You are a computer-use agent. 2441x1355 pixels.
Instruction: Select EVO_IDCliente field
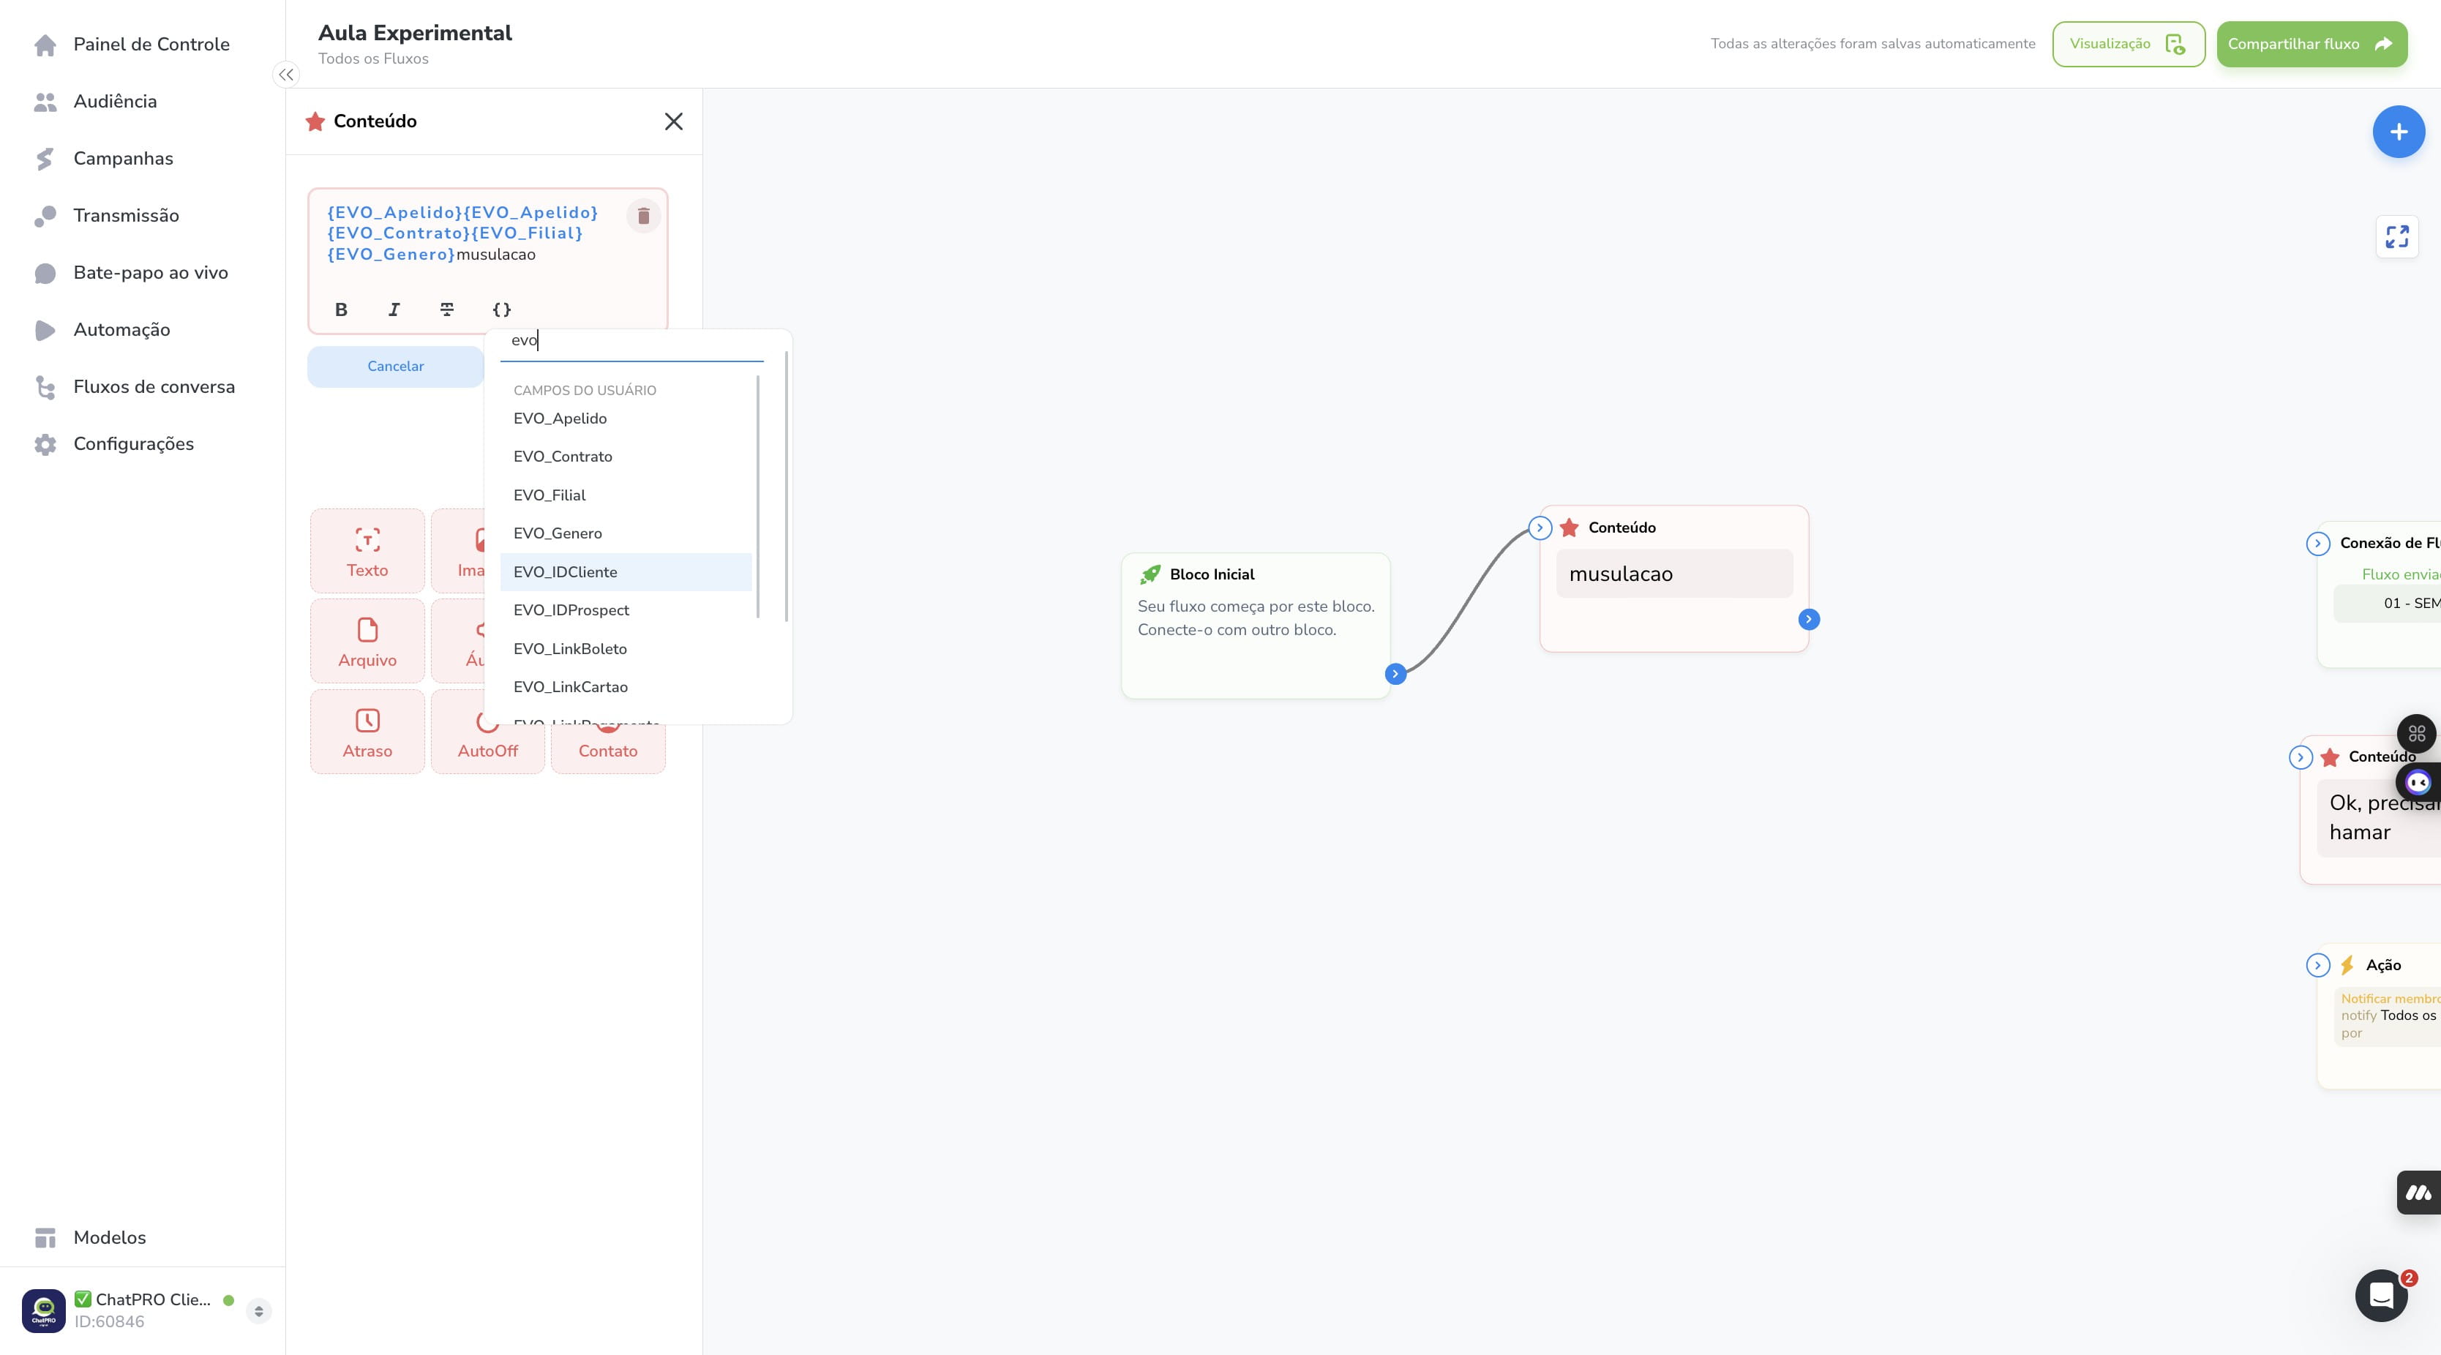click(626, 572)
